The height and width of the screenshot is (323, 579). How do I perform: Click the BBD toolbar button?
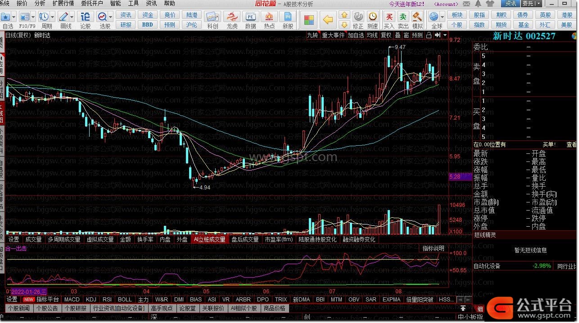(148, 25)
